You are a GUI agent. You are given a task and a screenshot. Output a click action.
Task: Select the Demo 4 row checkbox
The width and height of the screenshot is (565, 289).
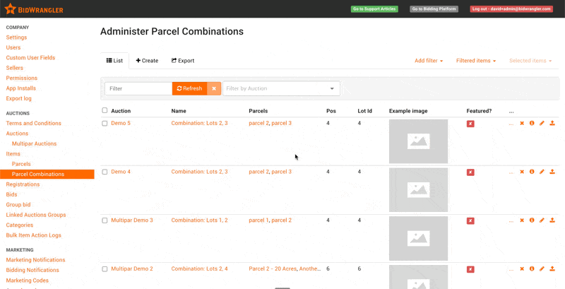[x=105, y=172]
